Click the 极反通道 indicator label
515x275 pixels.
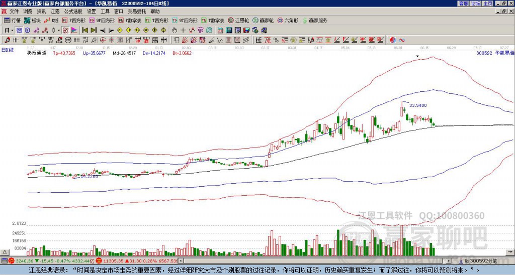[x=37, y=53]
